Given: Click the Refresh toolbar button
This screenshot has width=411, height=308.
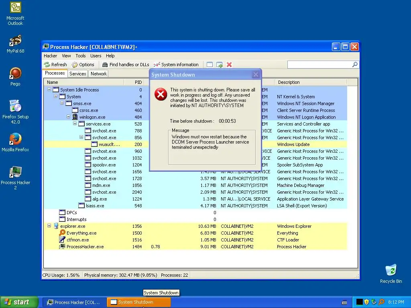Looking at the screenshot, I should 55,65.
